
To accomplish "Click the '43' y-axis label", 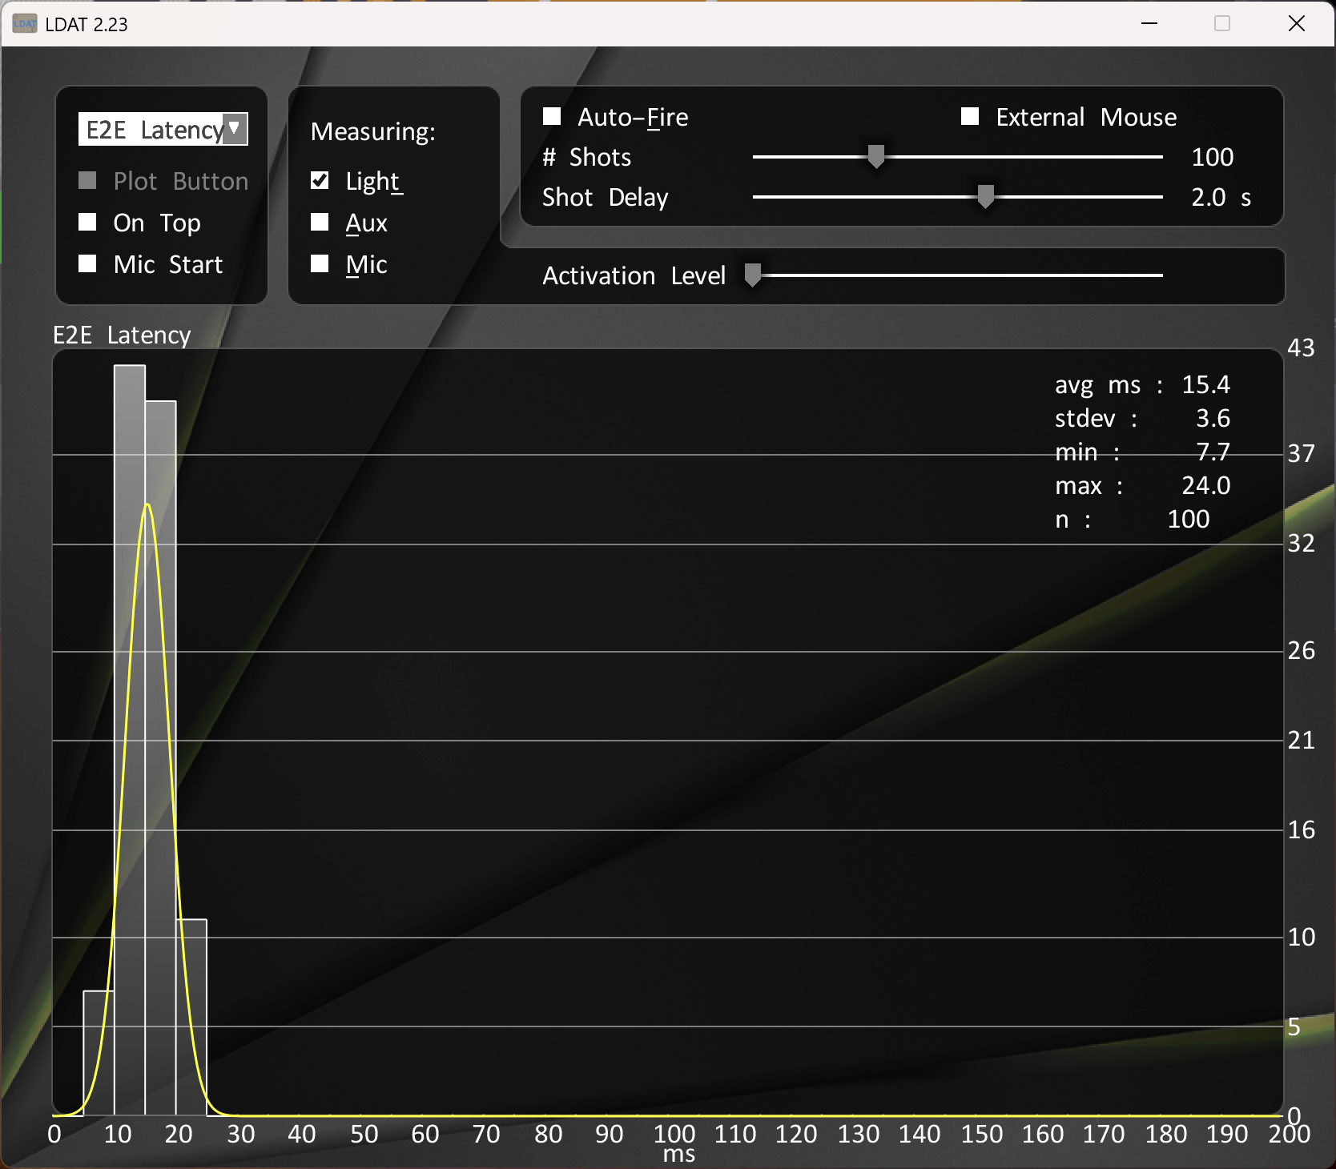I will coord(1301,347).
